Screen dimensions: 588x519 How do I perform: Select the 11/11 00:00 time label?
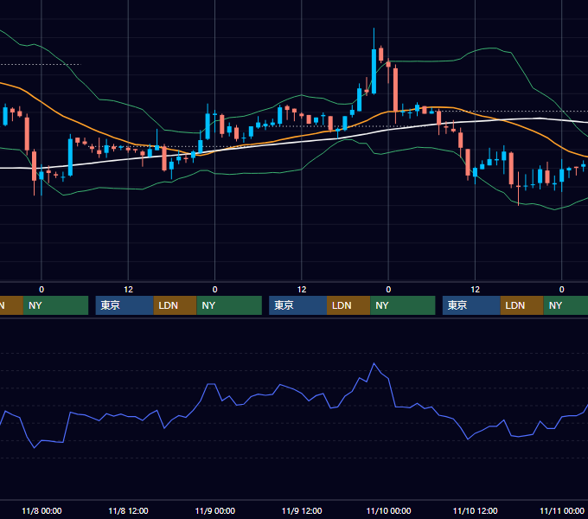click(x=562, y=510)
